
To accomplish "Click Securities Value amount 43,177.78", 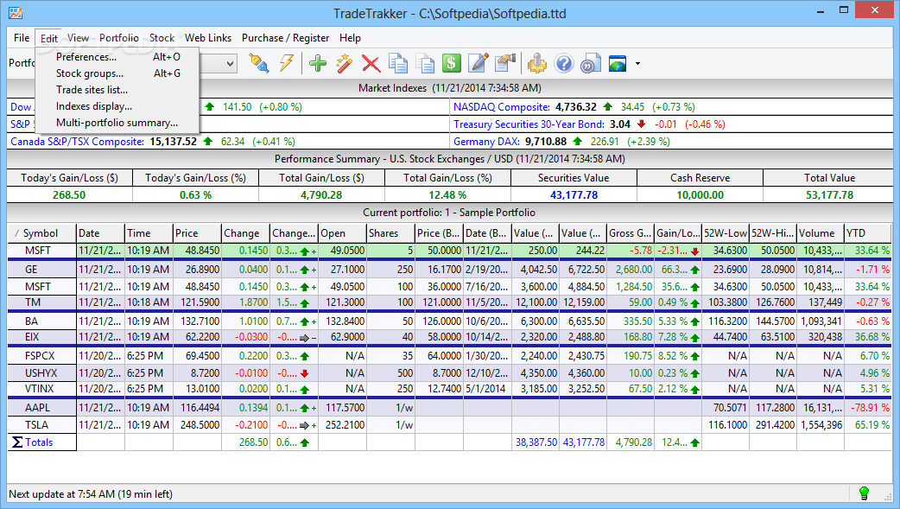I will [574, 194].
